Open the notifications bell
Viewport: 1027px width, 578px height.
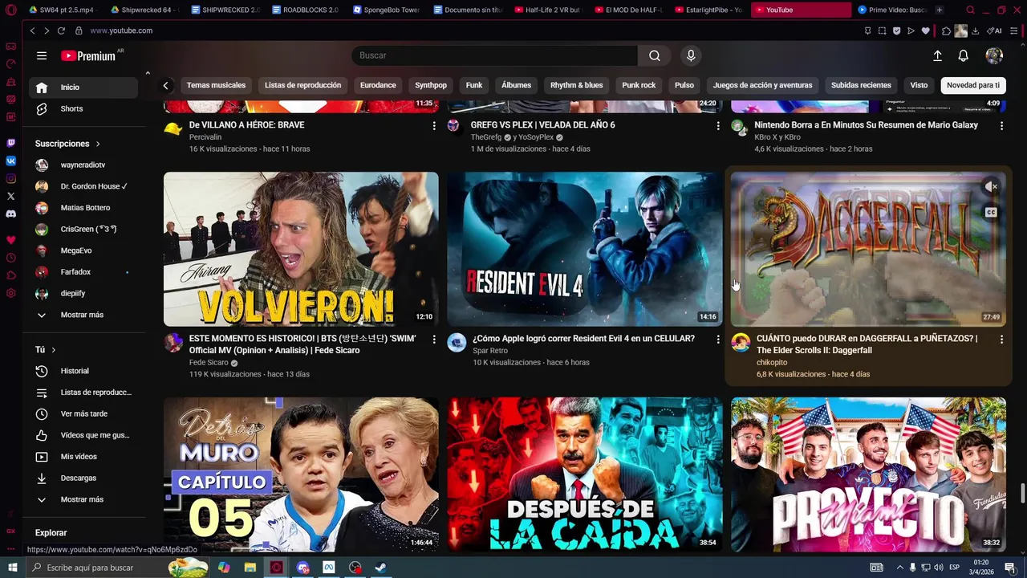pyautogui.click(x=964, y=55)
